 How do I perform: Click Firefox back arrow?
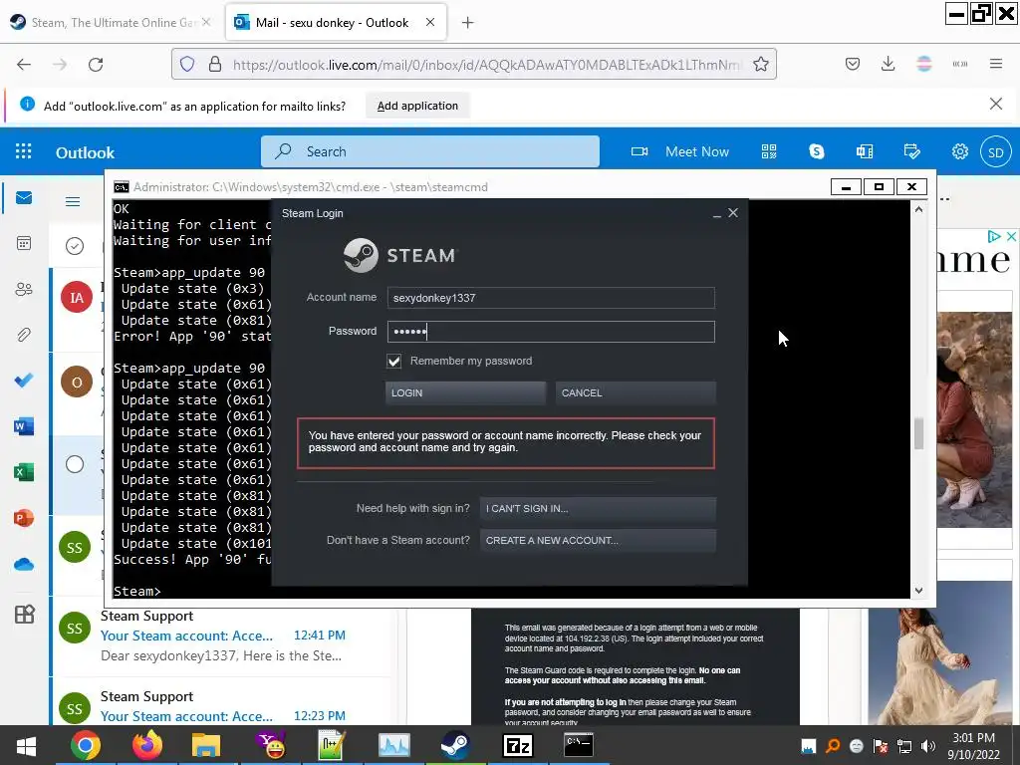click(24, 65)
